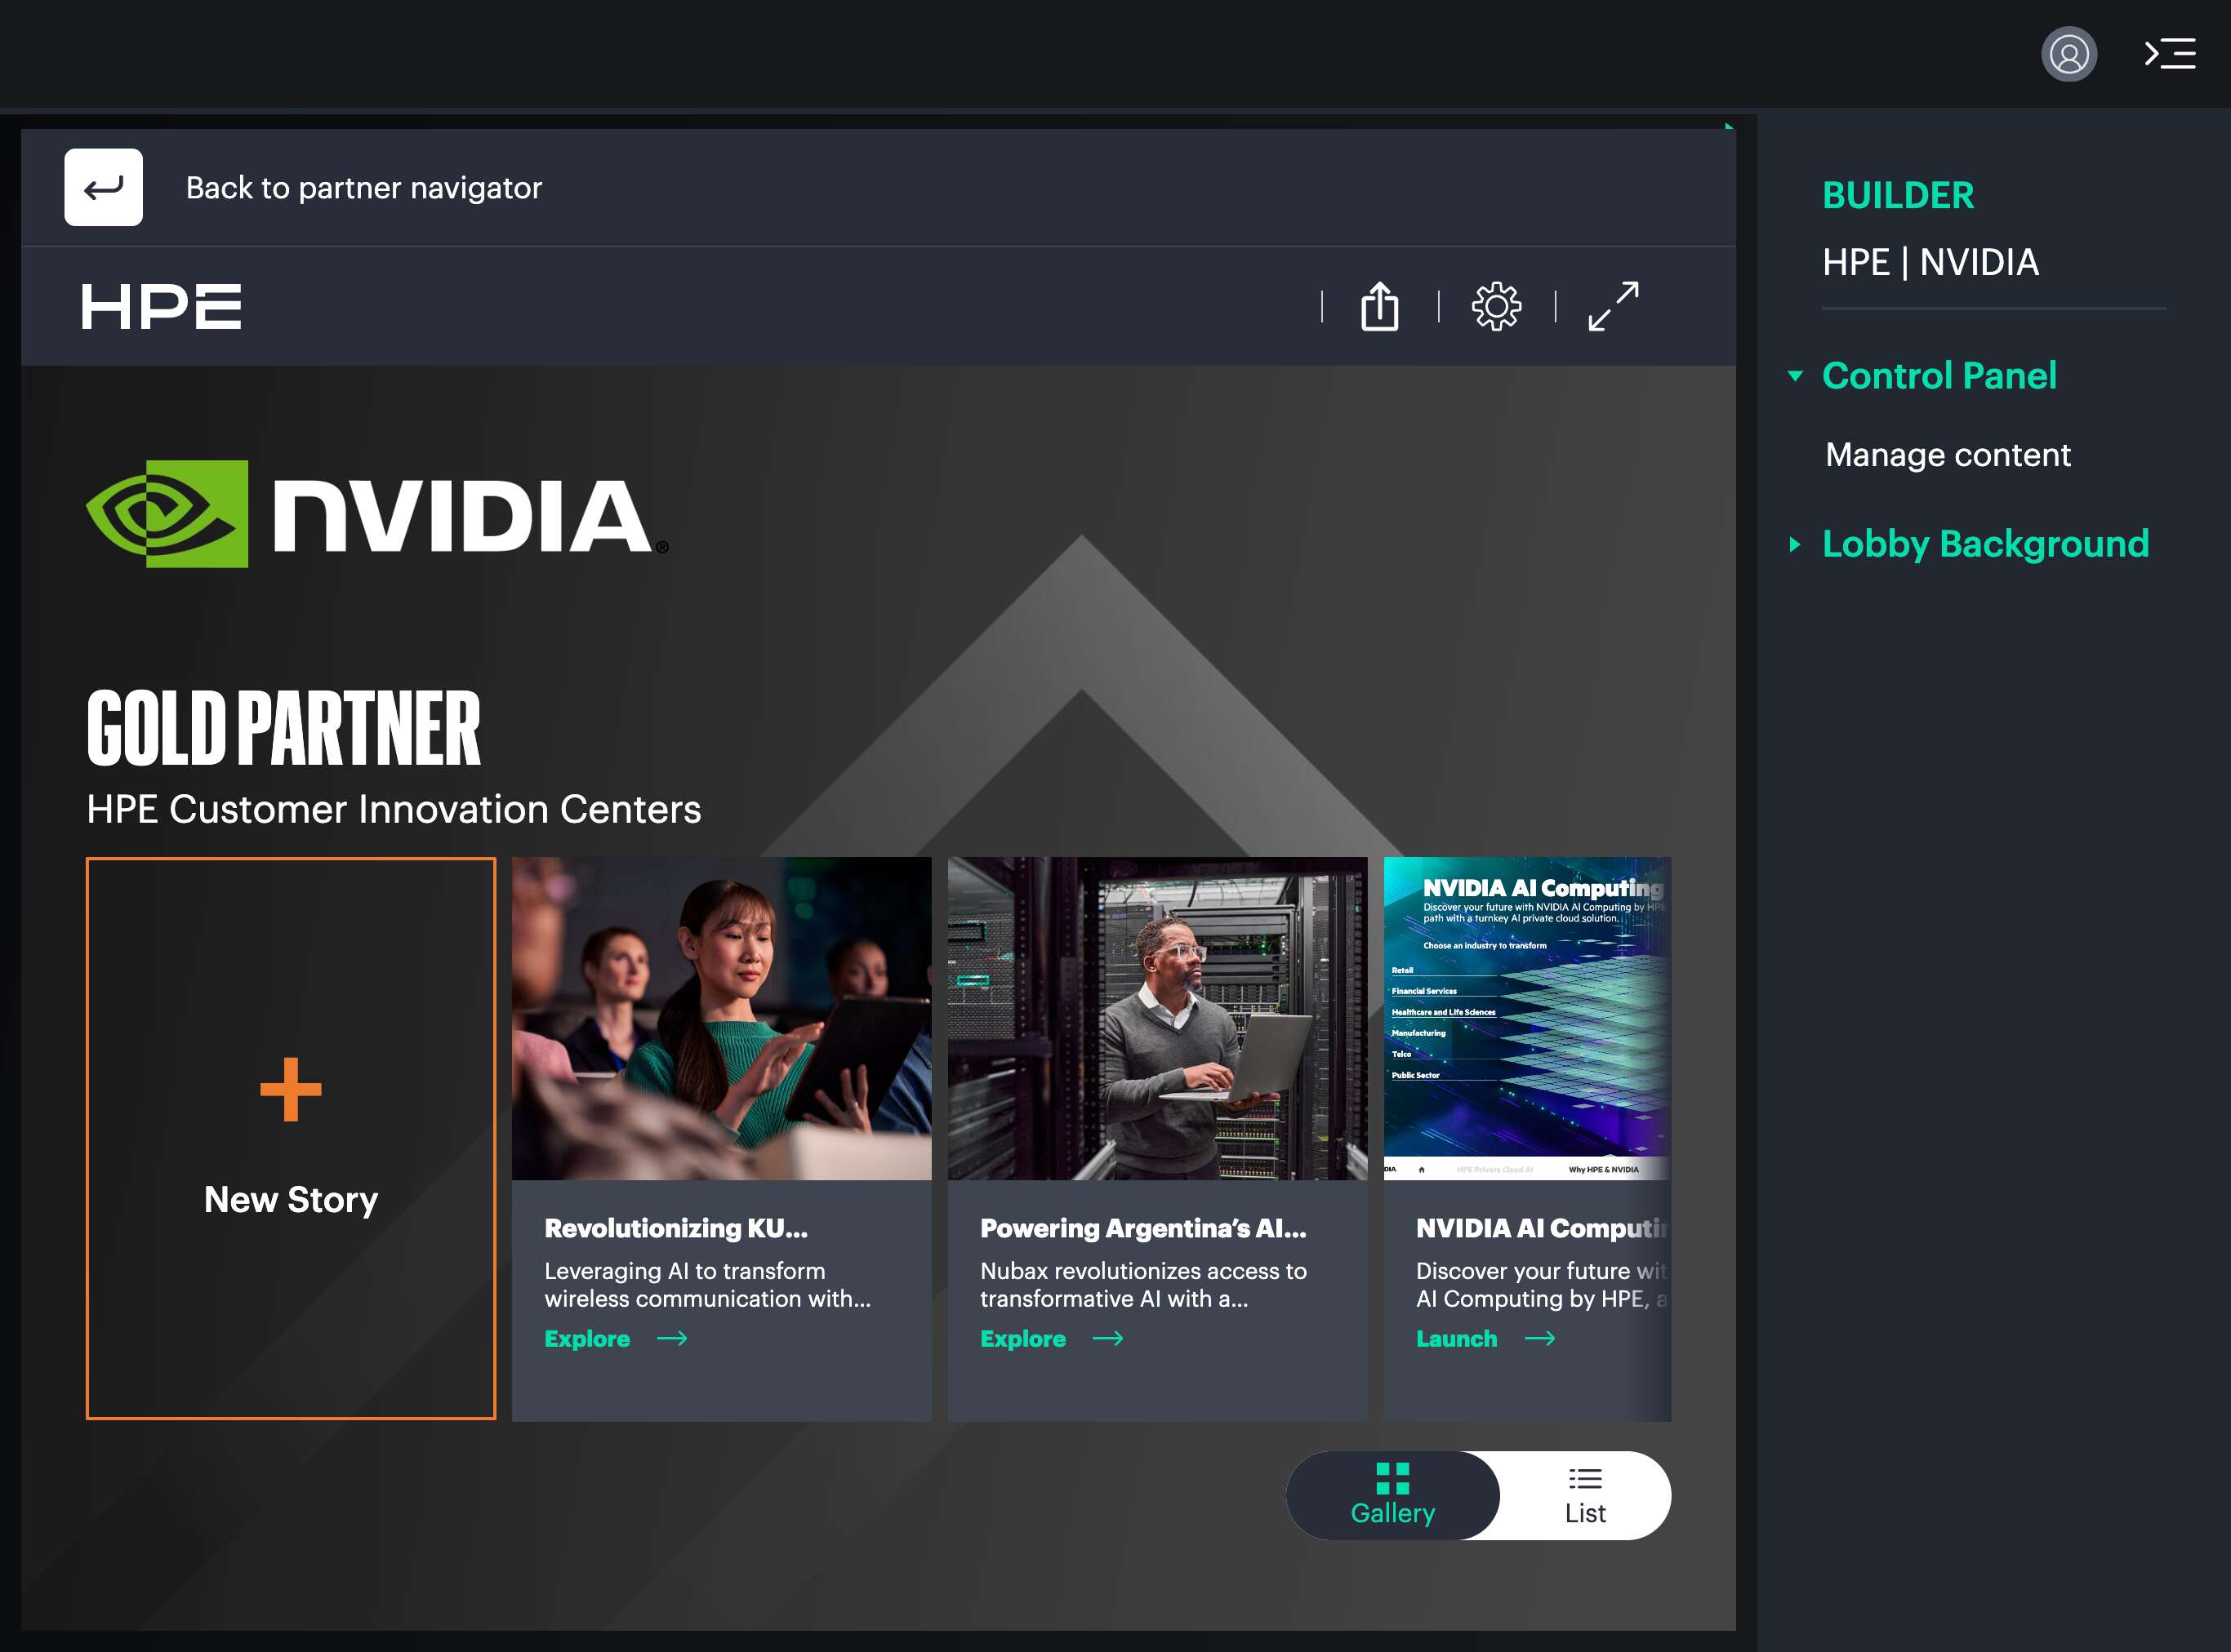Collapse the side panel menu icon

pyautogui.click(x=2170, y=54)
